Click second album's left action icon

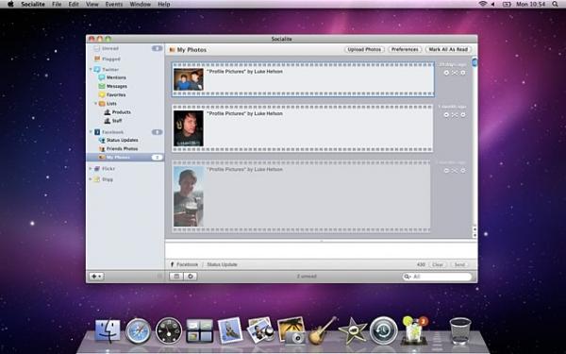pyautogui.click(x=446, y=115)
